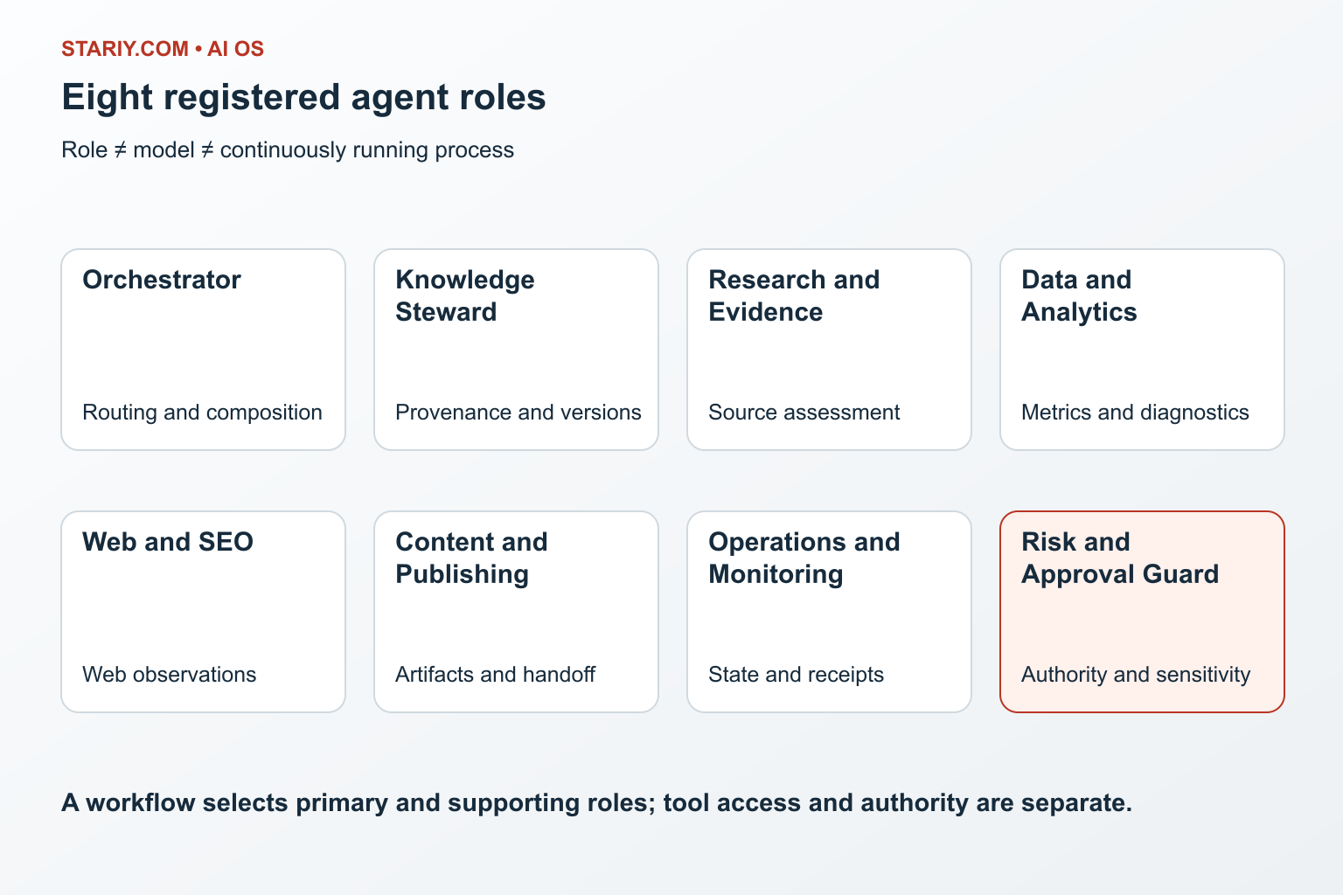
Task: Click the Artifacts and handoff text
Action: (495, 675)
